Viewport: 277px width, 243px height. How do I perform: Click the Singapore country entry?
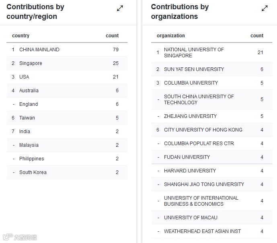click(x=31, y=63)
